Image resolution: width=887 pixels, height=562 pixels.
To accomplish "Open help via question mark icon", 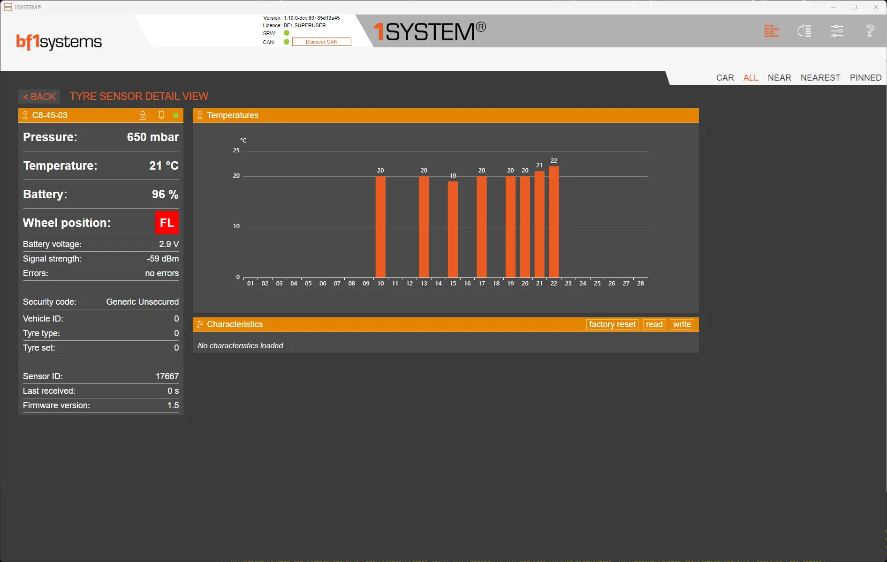I will (870, 31).
